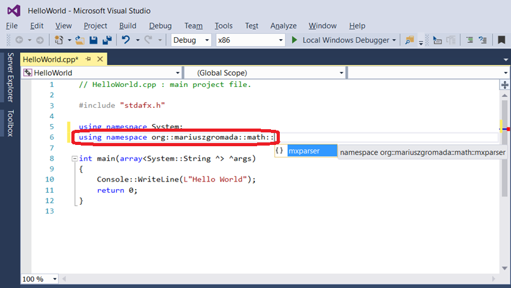Click the "stdafx.h" include string on line 3

point(142,105)
